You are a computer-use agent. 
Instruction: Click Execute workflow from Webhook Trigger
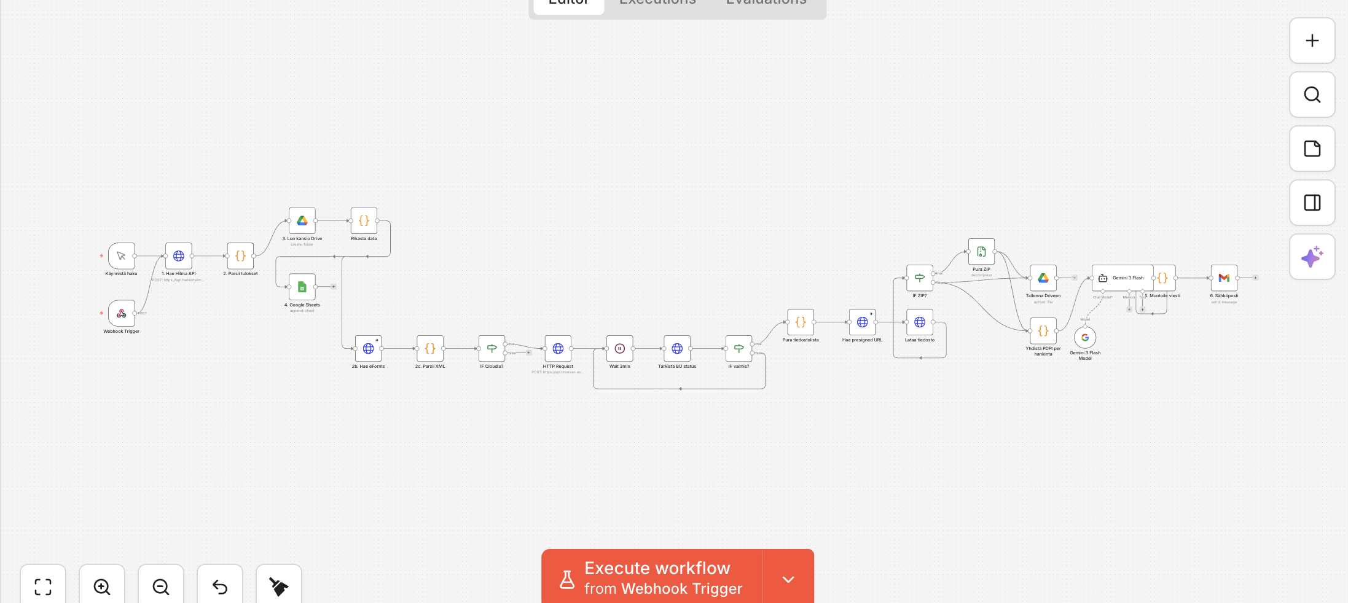[652, 577]
